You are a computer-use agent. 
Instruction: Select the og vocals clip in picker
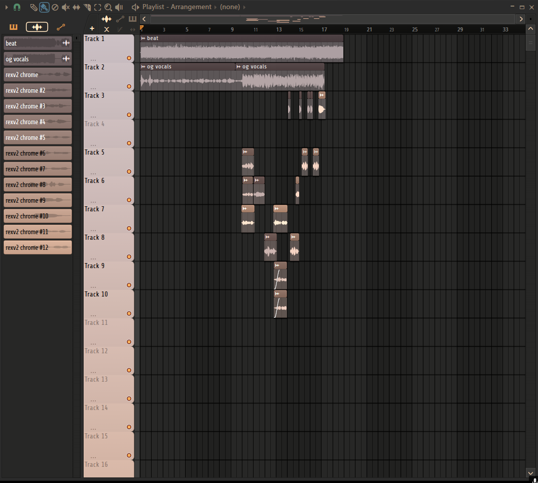38,59
